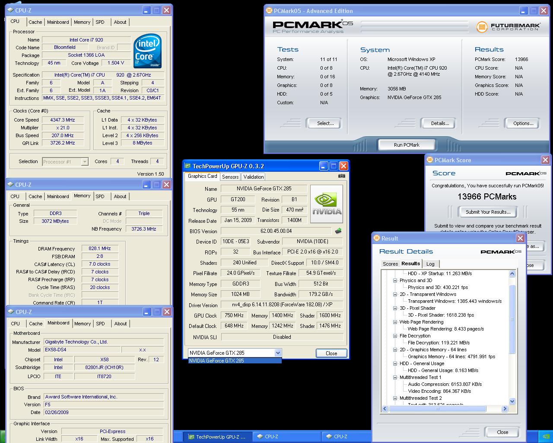Viewport: 553px width, 443px height.
Task: Click the horizontal scrollbar thumb in Result Details
Action: [437, 409]
